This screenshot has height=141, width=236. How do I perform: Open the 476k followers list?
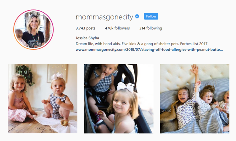(x=117, y=28)
